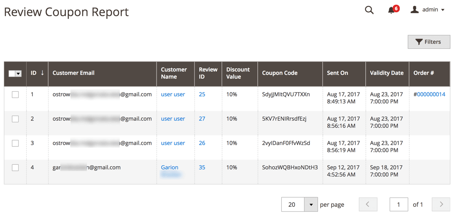Image resolution: width=453 pixels, height=219 pixels.
Task: Open Garion customer name link
Action: [x=170, y=168]
